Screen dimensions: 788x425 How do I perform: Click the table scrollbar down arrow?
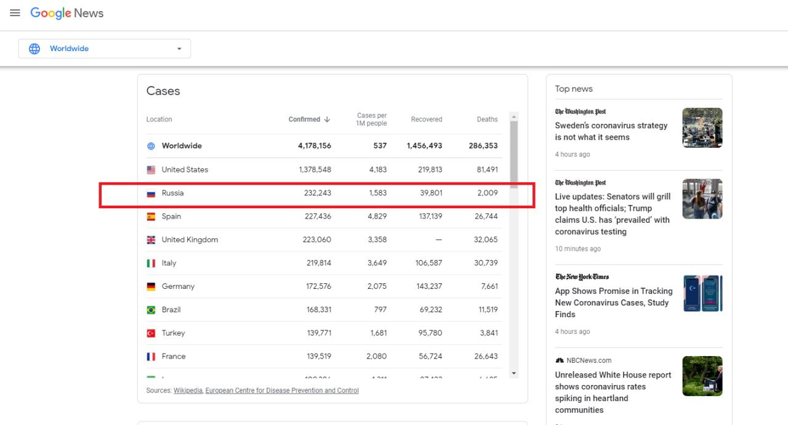click(x=514, y=373)
